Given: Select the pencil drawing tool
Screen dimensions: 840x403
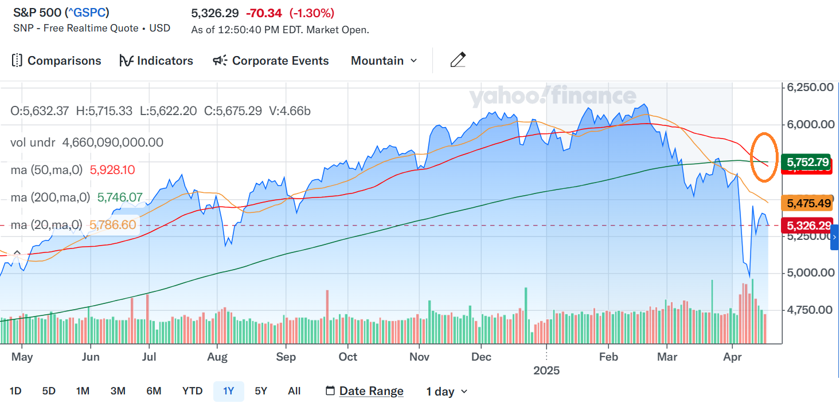Looking at the screenshot, I should click(x=458, y=60).
